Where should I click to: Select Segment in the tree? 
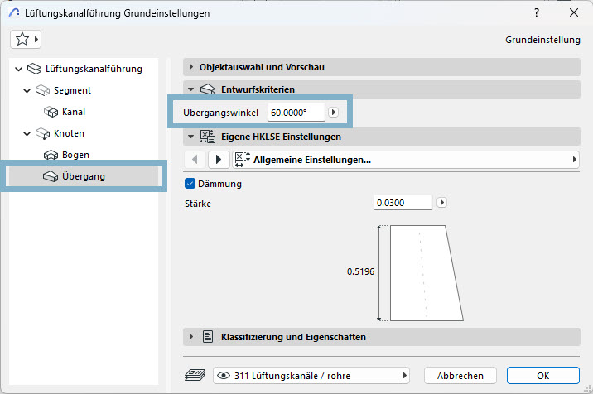72,90
